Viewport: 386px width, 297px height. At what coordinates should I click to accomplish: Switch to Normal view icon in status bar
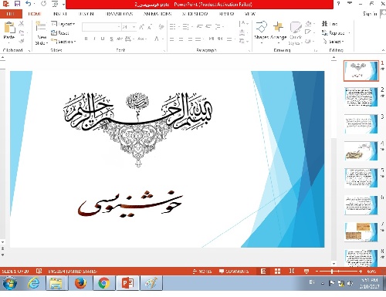click(x=263, y=271)
